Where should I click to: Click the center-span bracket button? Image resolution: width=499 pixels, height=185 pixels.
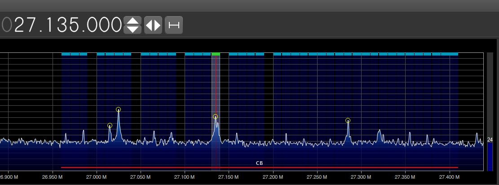coord(174,25)
